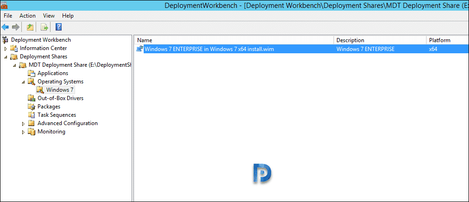Collapse the MDT Deployment Share node
This screenshot has height=202, width=469.
[15, 65]
